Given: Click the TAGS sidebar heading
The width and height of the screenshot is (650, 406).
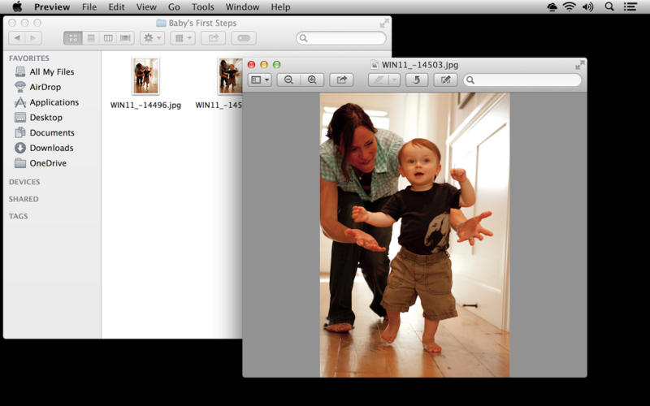Looking at the screenshot, I should (x=18, y=216).
